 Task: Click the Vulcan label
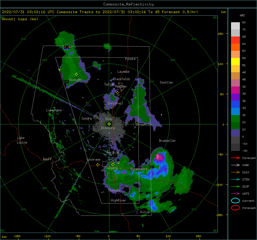[145, 212]
